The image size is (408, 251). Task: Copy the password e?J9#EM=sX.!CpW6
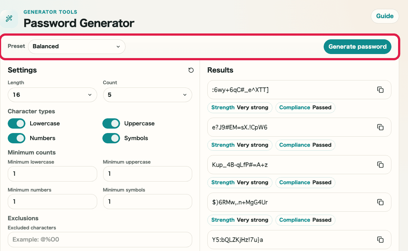click(380, 127)
